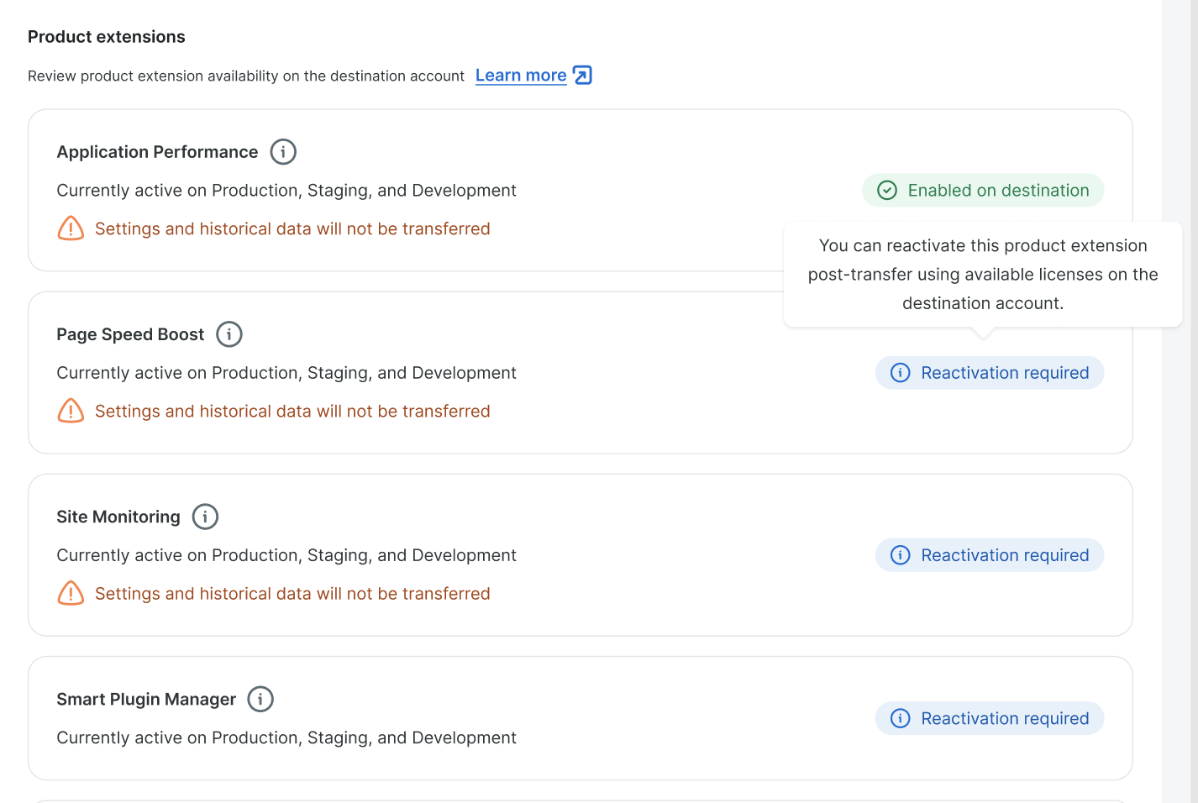
Task: Click the external link icon after Learn more
Action: 582,76
